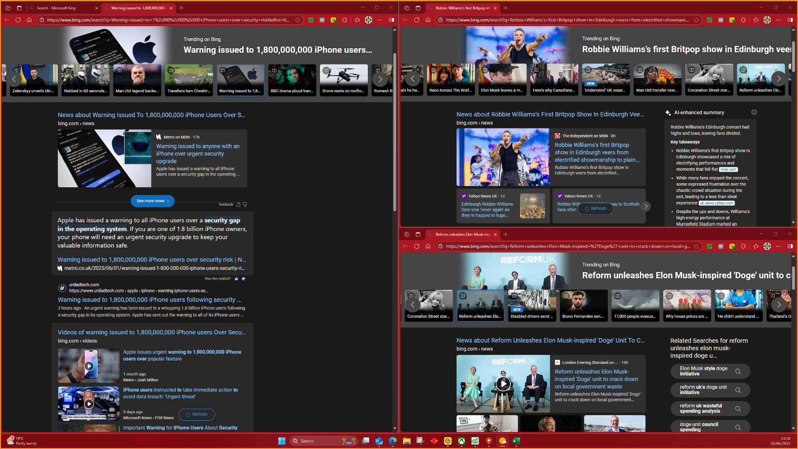Viewport: 798px width, 449px height.
Task: Open Edge settings menu in left iPhone window
Action: click(380, 20)
